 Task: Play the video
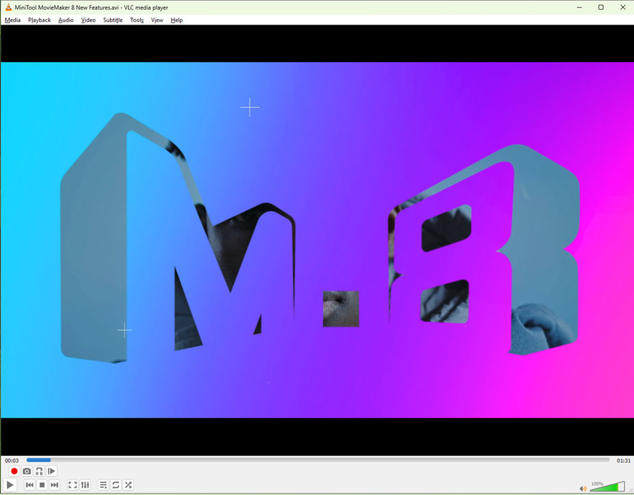pos(10,485)
